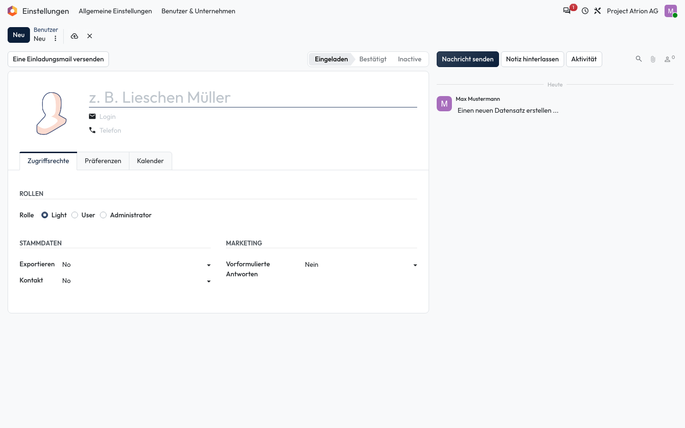
Task: Click Notiz hinterlassen button
Action: pos(532,59)
